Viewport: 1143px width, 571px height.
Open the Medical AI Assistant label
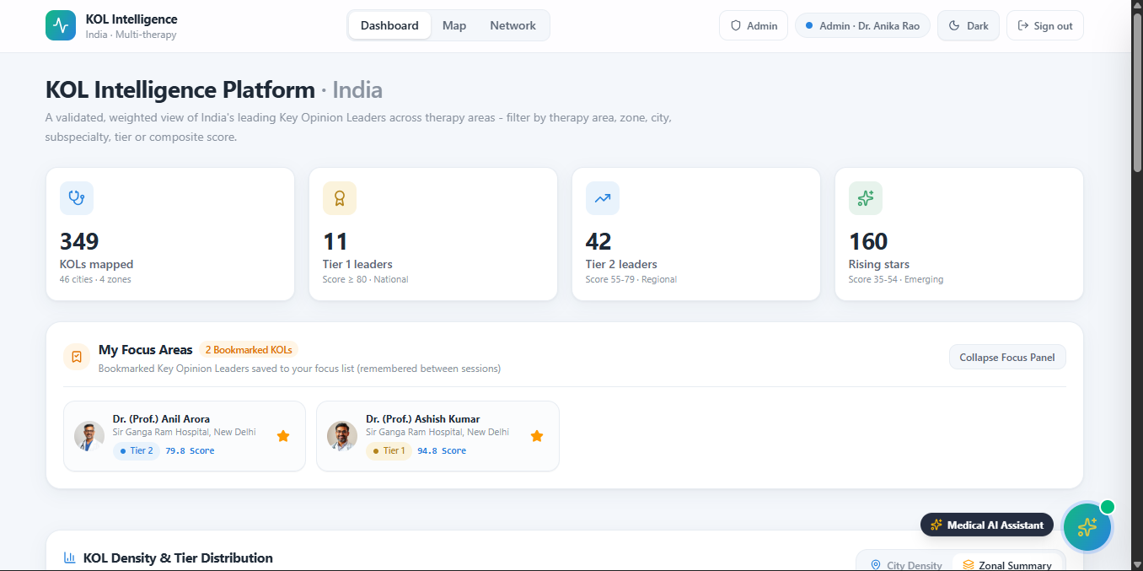pyautogui.click(x=987, y=525)
